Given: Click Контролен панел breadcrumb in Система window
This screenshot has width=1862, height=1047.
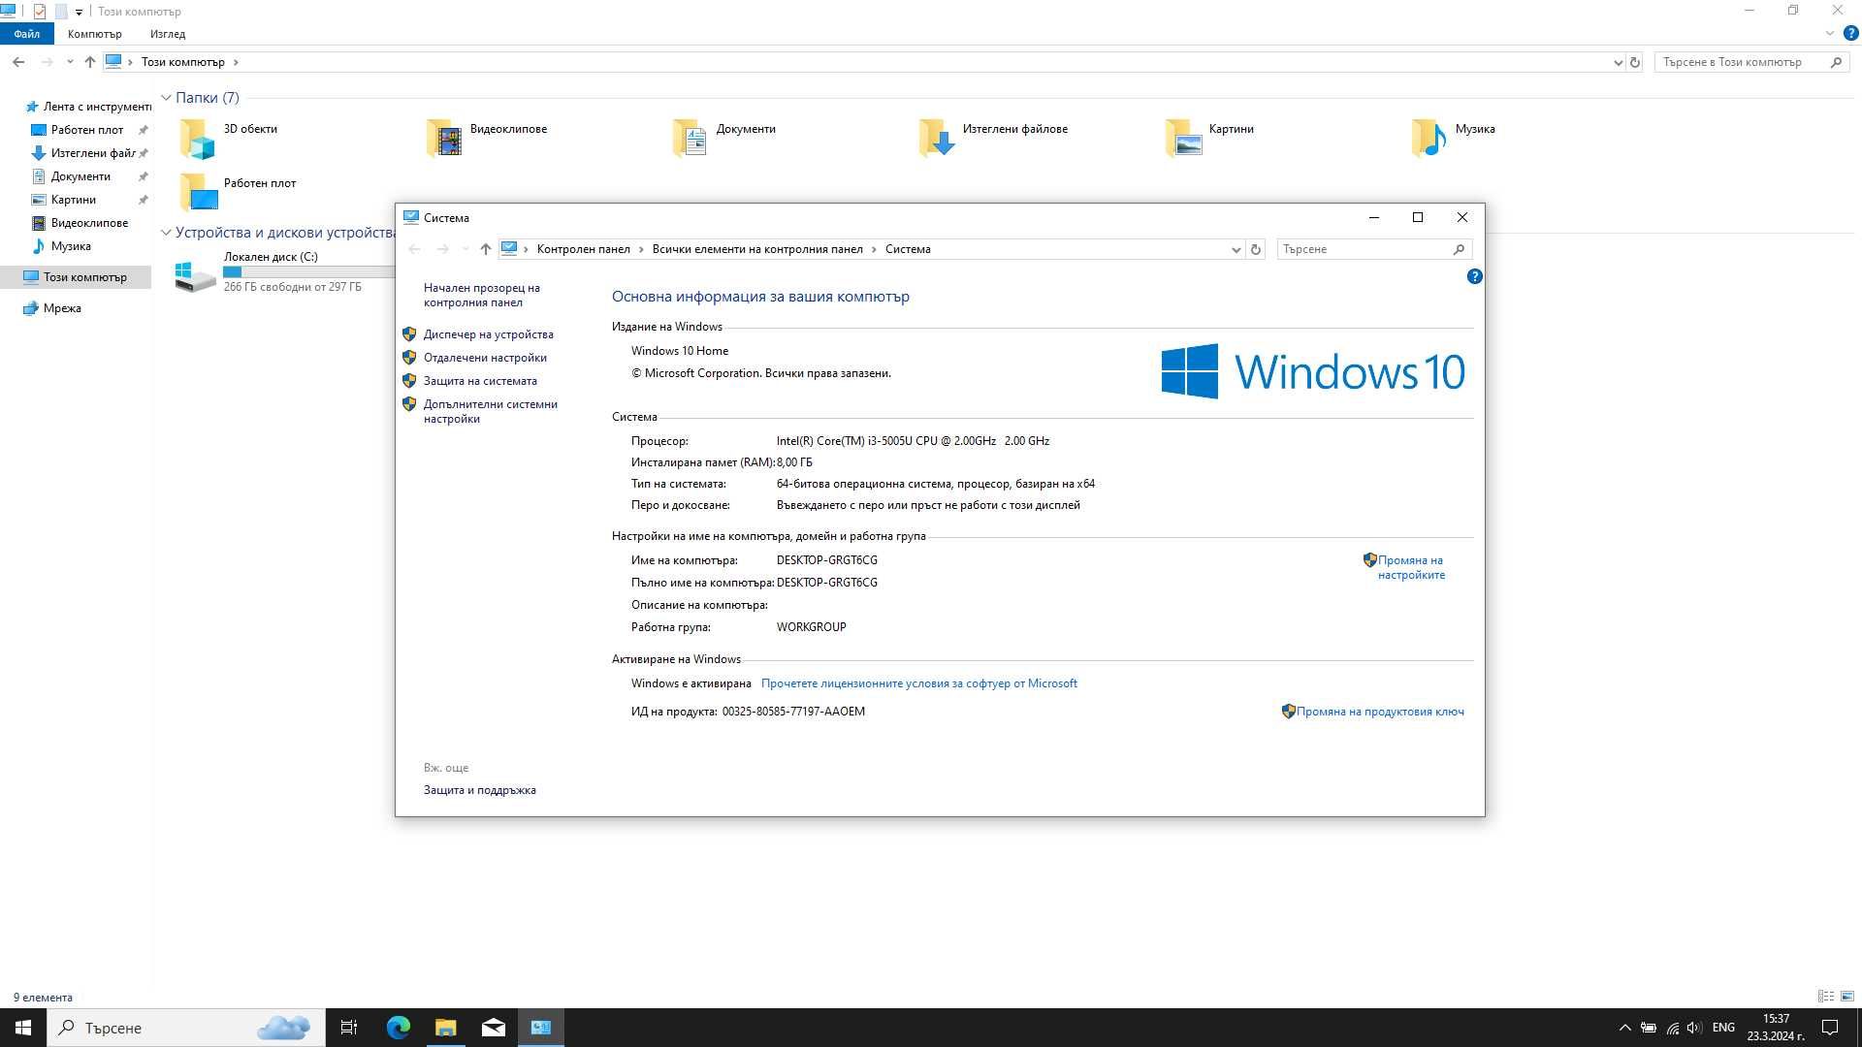Looking at the screenshot, I should coord(583,249).
